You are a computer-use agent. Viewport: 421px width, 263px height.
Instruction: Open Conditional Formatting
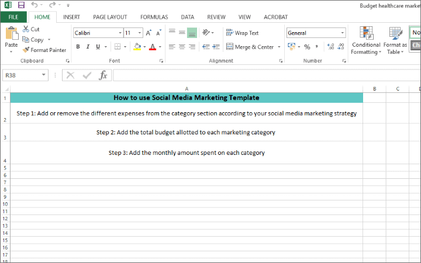[366, 40]
